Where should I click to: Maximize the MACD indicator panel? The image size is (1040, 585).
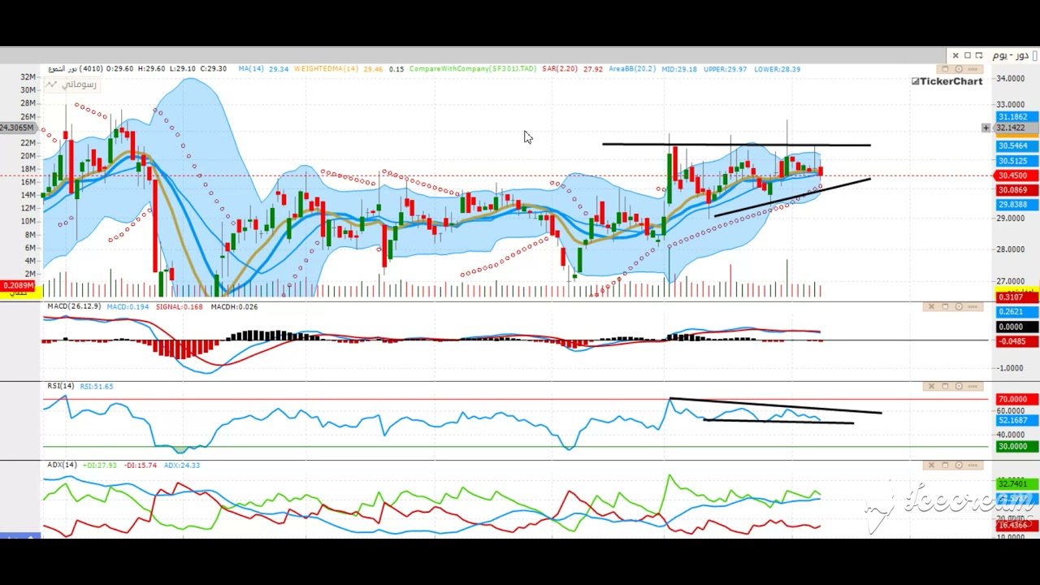pos(945,306)
